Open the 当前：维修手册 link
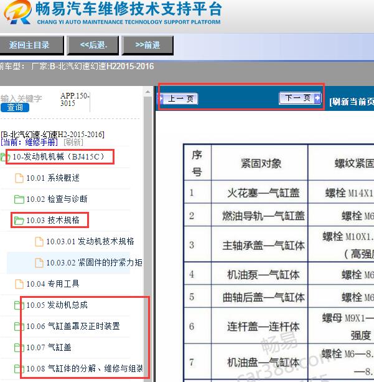 pos(29,142)
